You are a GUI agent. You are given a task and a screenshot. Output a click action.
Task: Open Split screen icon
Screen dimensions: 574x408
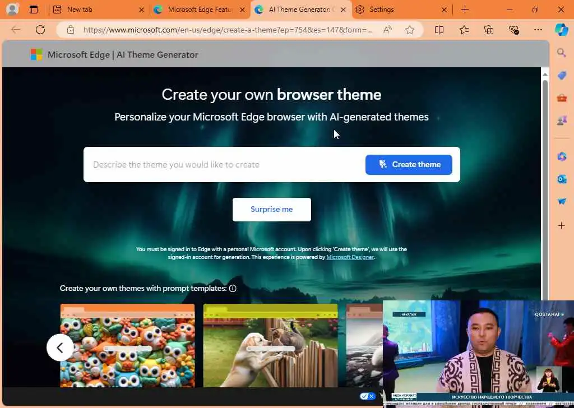(439, 30)
